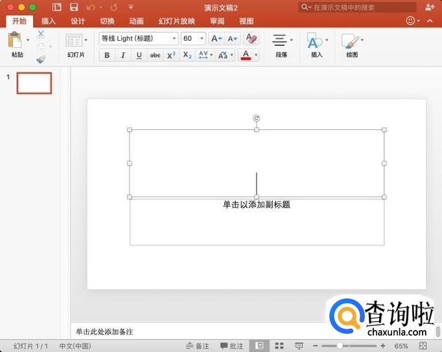The width and height of the screenshot is (442, 352).
Task: Click the sidebar layout icon in title bar
Action: tap(56, 7)
